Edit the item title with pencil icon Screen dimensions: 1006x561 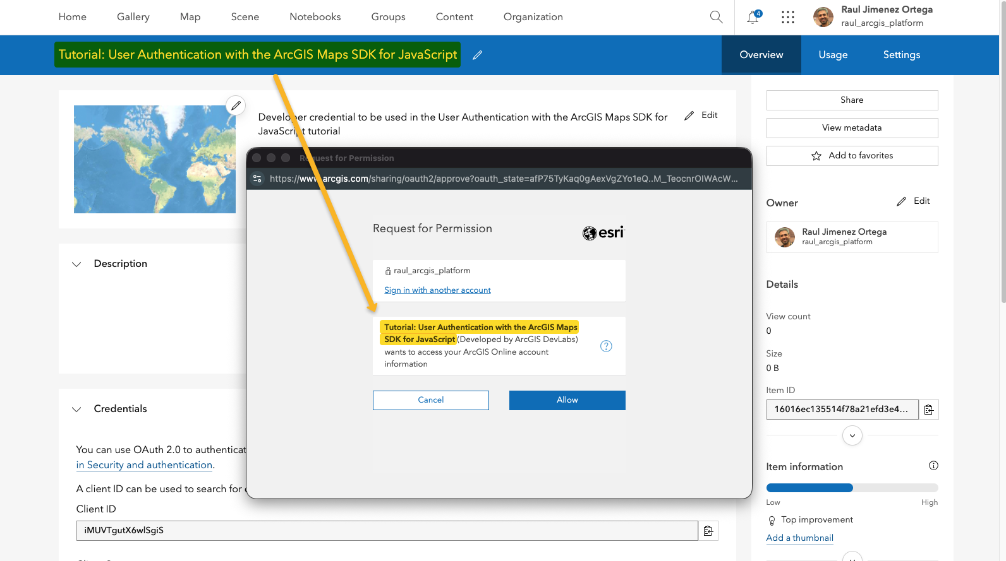pyautogui.click(x=478, y=55)
